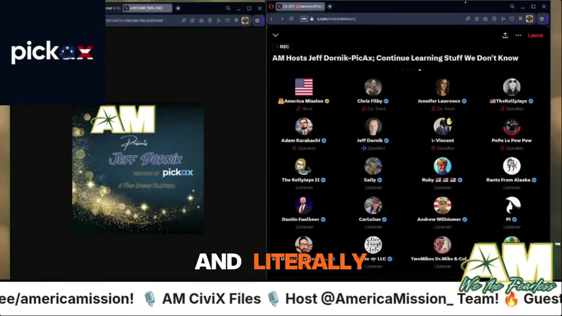This screenshot has width=562, height=316.
Task: Open Dustin Faulkner listener avatar
Action: coord(304,205)
